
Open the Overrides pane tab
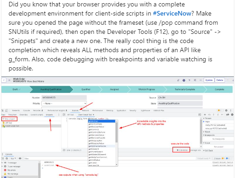click(23, 115)
